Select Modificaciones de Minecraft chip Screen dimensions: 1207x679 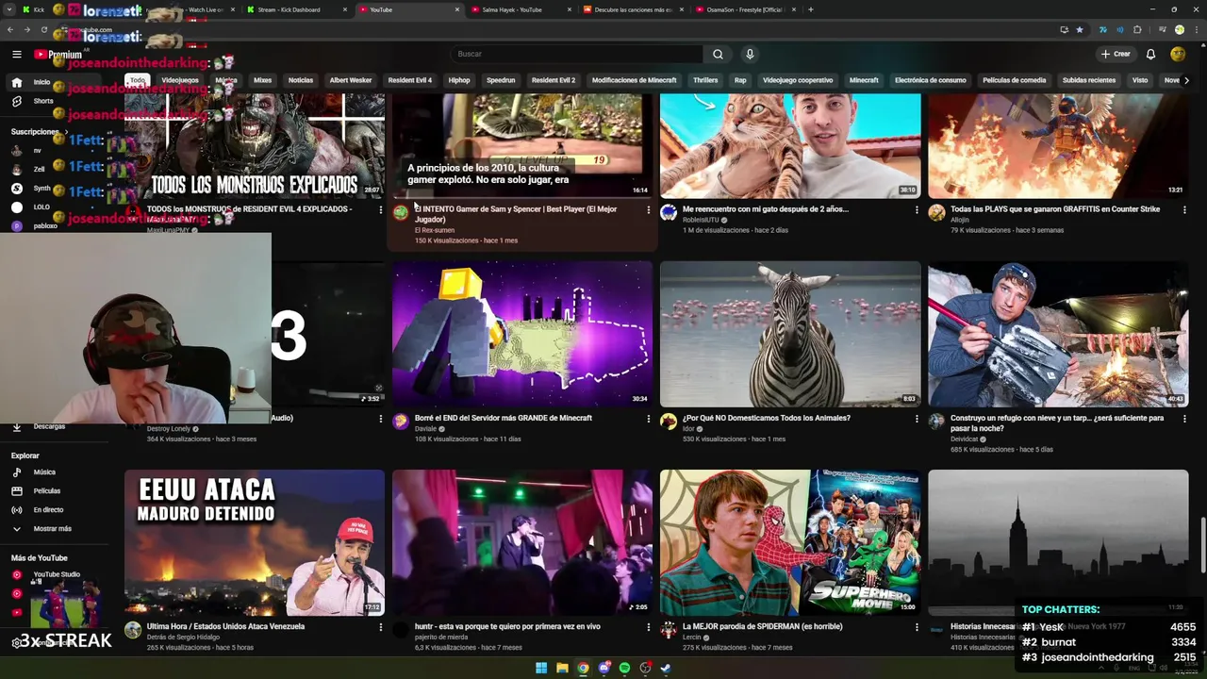pyautogui.click(x=634, y=80)
